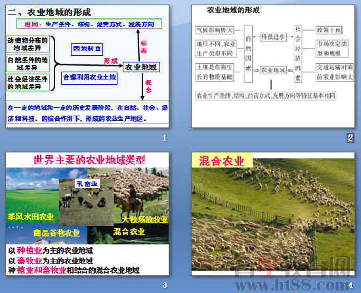The image size is (361, 293).
Task: Open slide 4 混合农业 photo
Action: tap(273, 214)
